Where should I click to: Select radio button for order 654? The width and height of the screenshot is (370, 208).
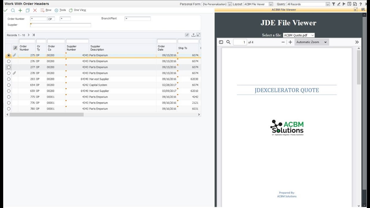[9, 85]
